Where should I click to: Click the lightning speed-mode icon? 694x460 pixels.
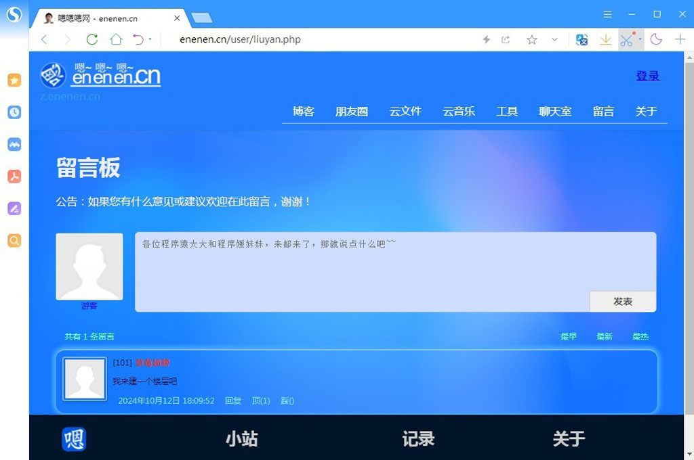coord(487,40)
